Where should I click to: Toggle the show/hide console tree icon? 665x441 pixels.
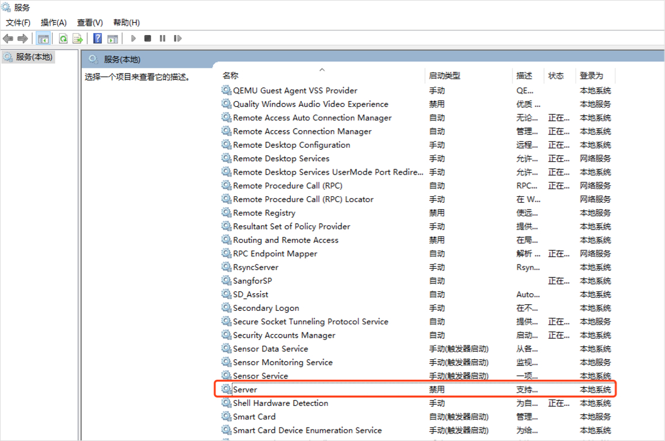point(43,39)
